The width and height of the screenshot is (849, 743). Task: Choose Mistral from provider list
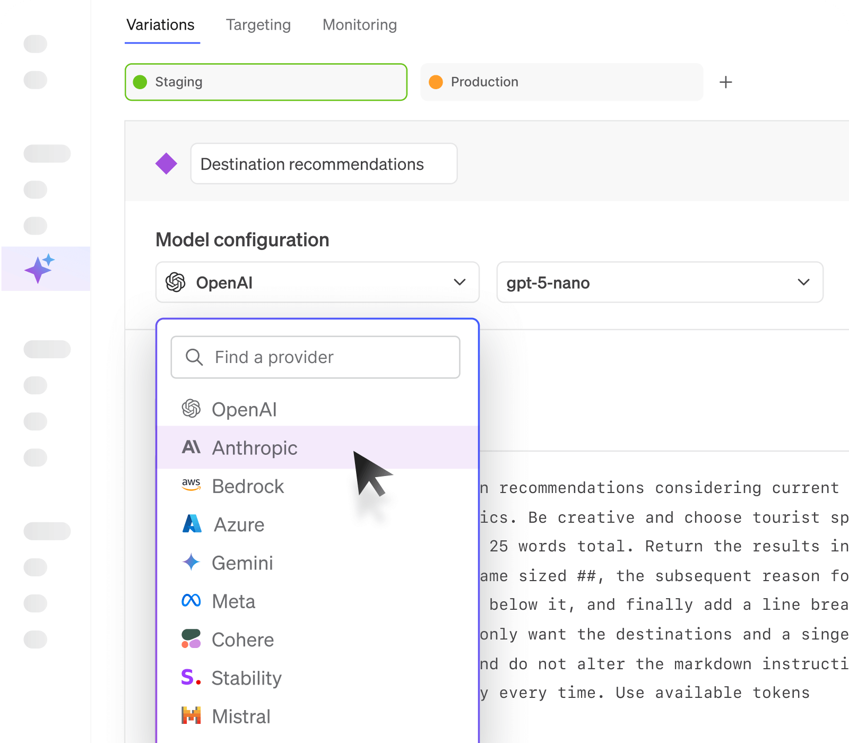(318, 716)
